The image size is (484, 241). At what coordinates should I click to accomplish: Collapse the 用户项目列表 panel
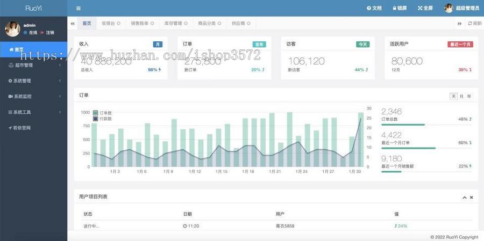[x=464, y=197]
